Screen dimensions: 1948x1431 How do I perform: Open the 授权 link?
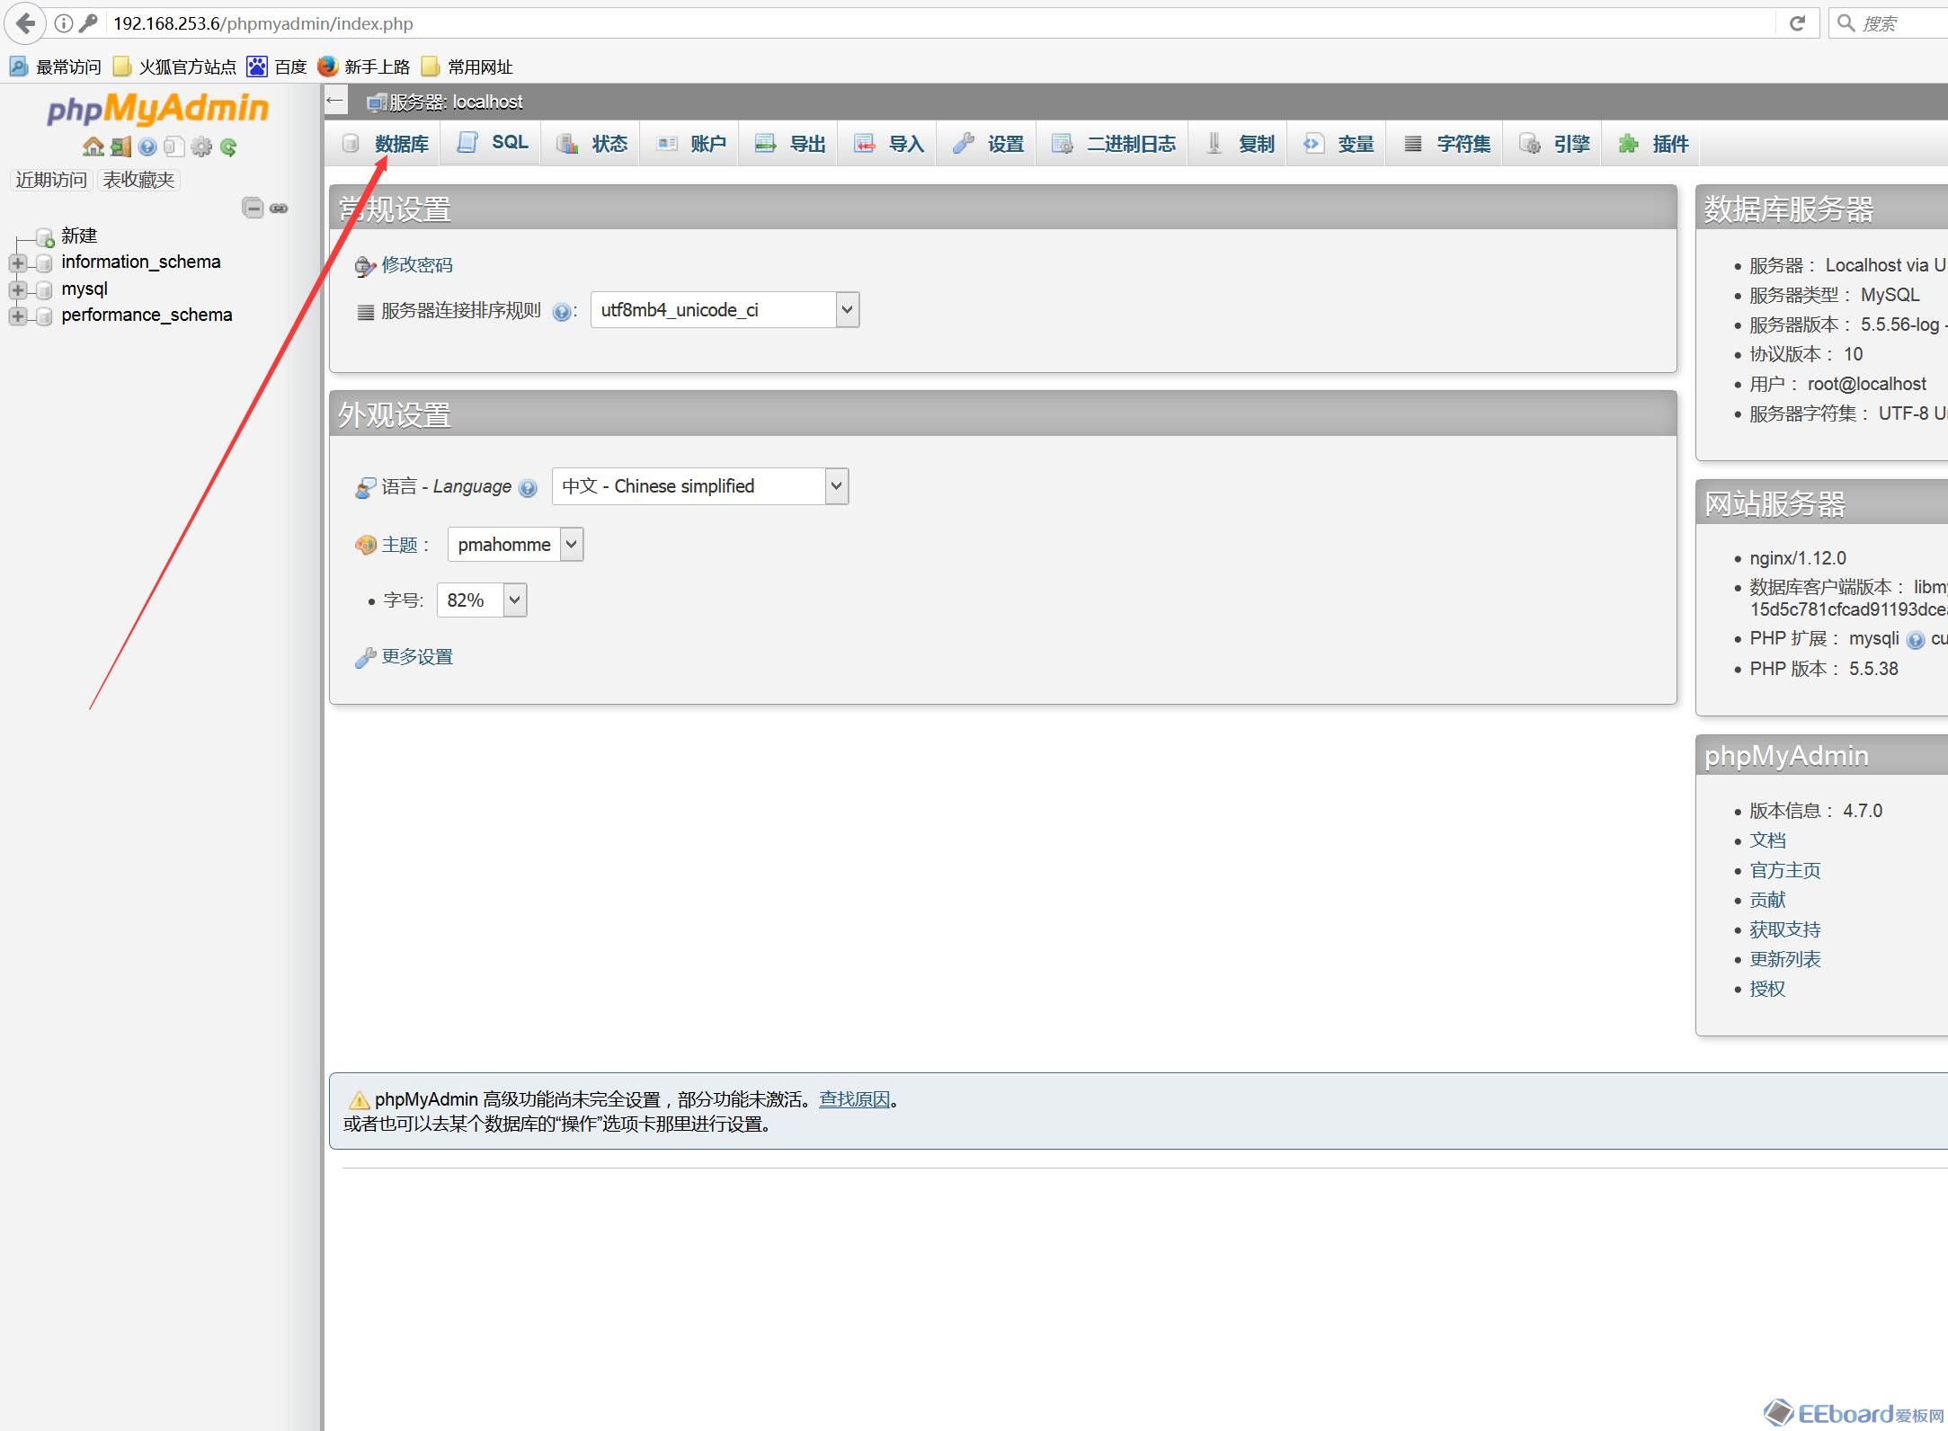[1767, 989]
